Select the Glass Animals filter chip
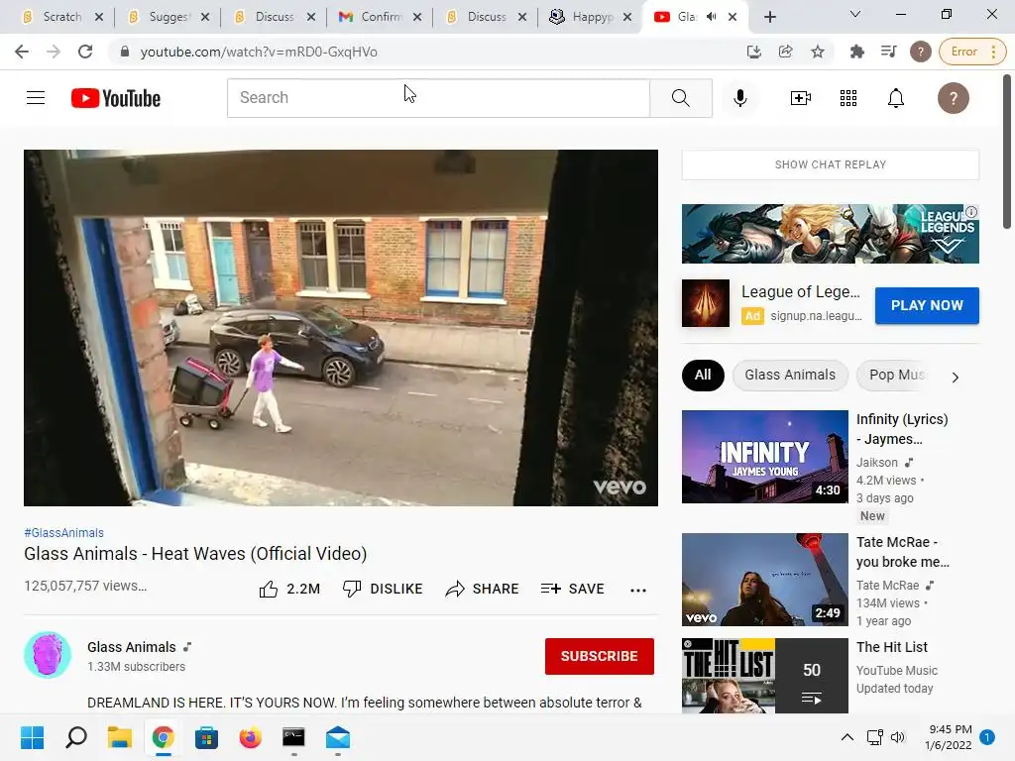 pos(790,376)
